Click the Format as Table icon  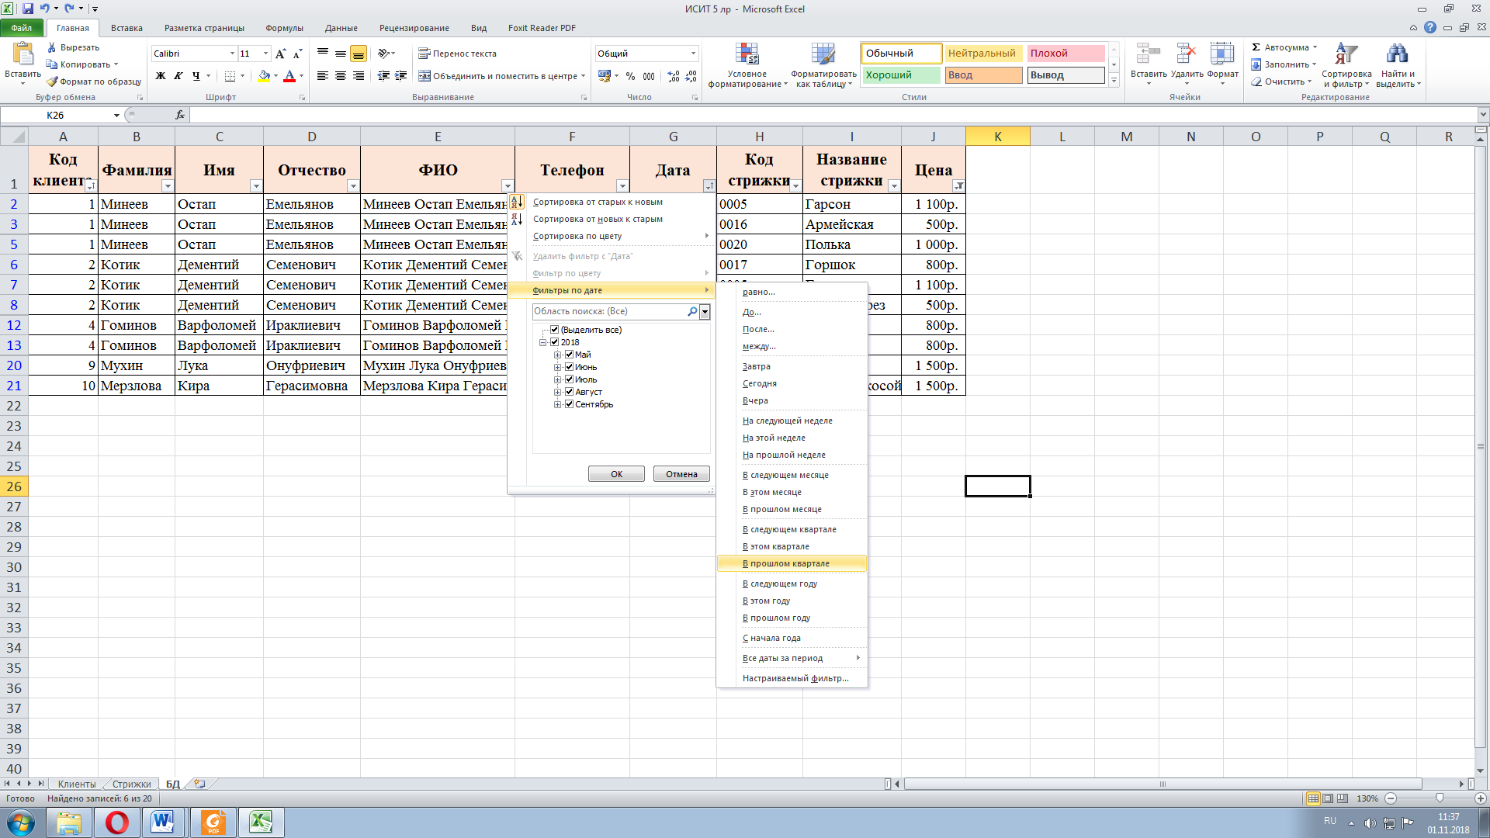(823, 55)
